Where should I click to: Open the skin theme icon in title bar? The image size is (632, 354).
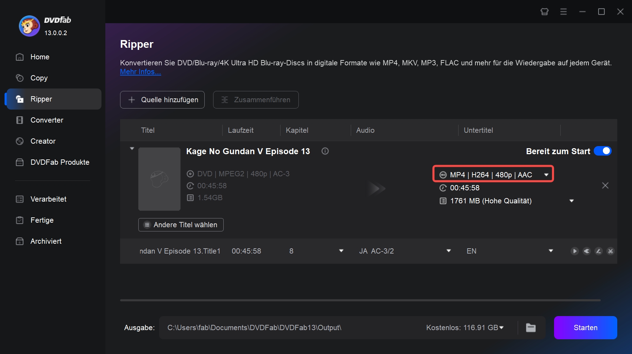(545, 12)
